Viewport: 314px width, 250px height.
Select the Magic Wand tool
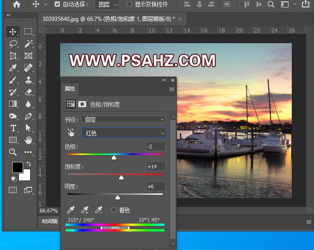28,44
